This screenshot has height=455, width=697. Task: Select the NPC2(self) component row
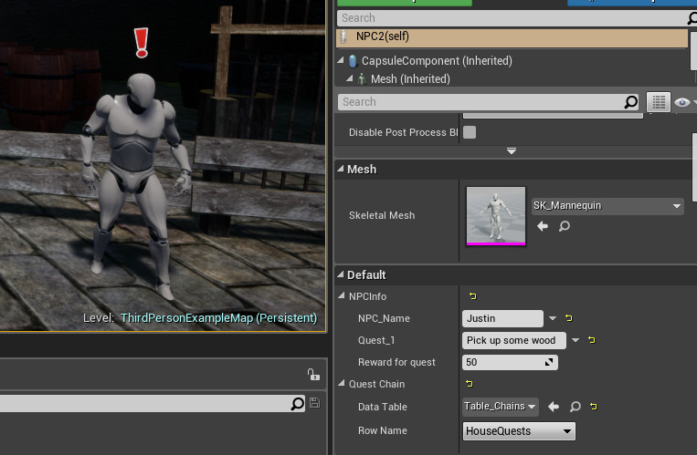tap(512, 36)
